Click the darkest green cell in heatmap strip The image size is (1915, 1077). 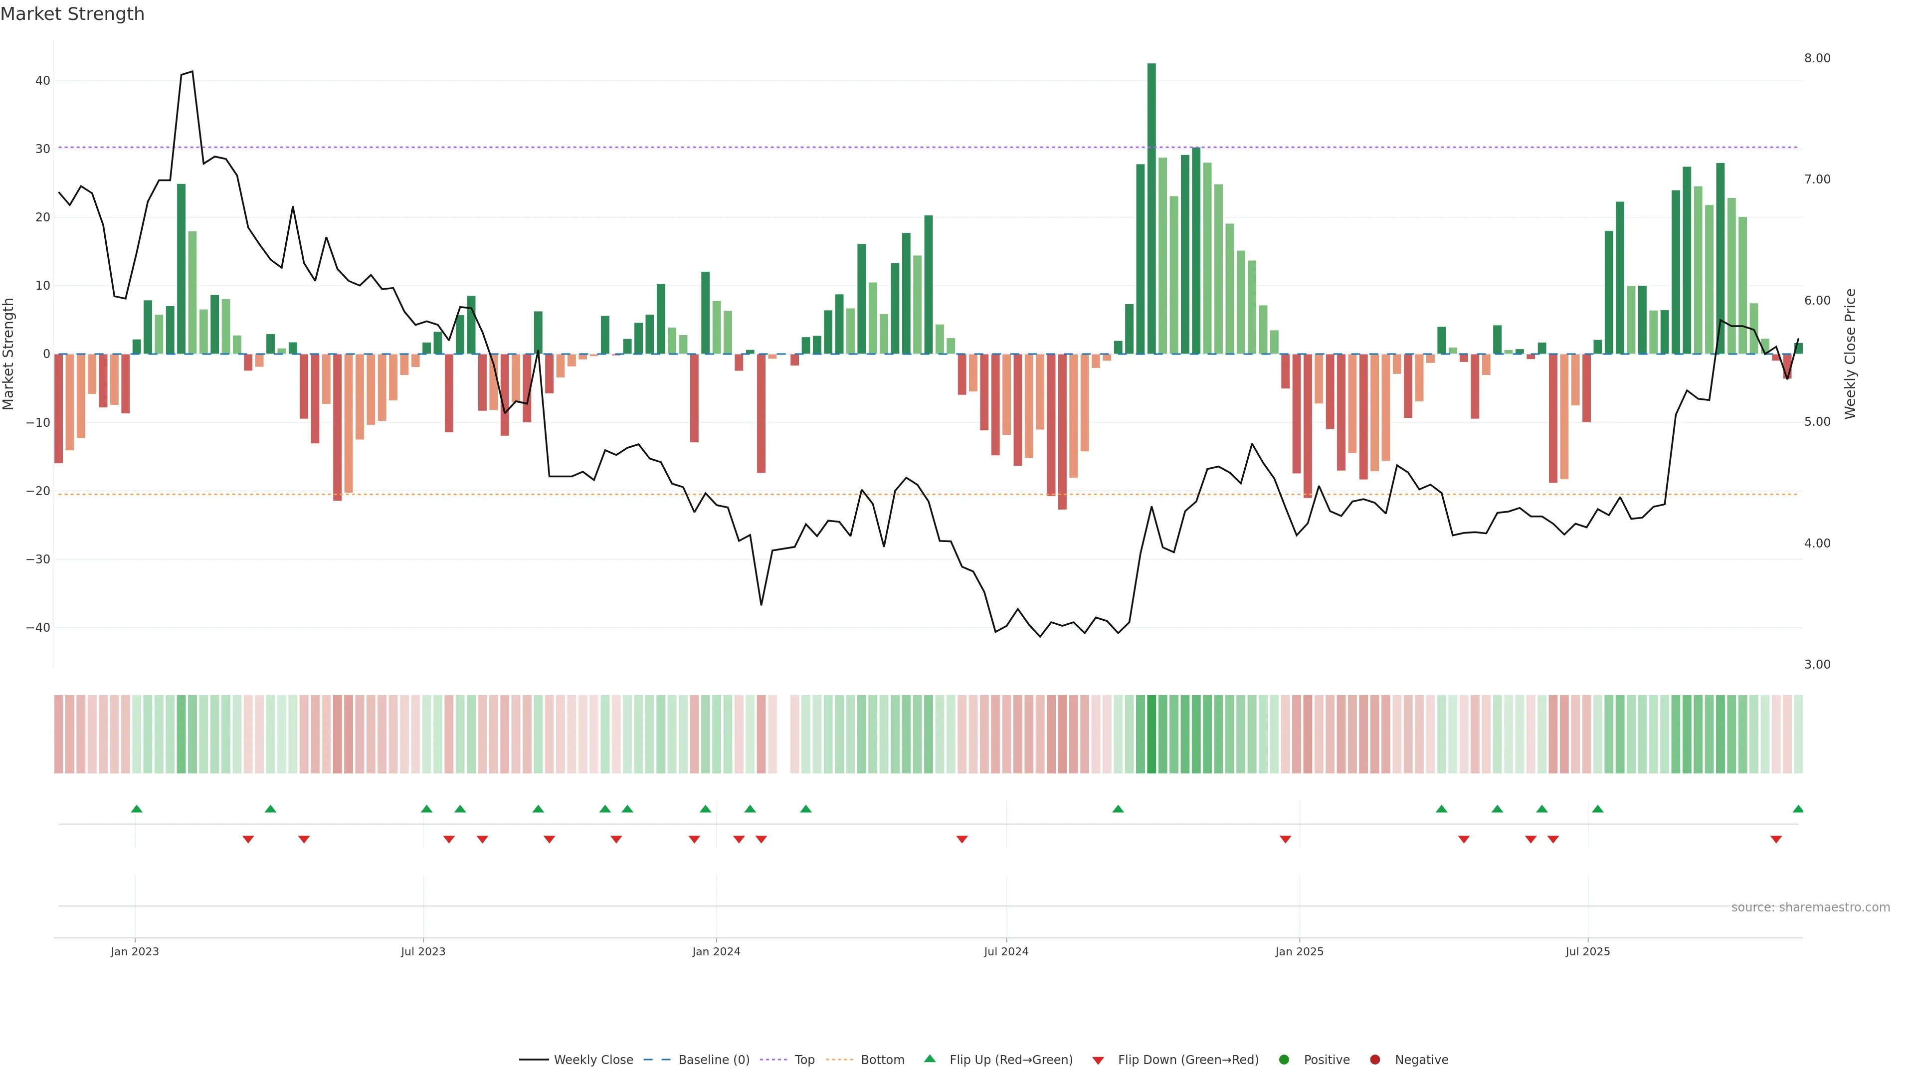[1151, 734]
